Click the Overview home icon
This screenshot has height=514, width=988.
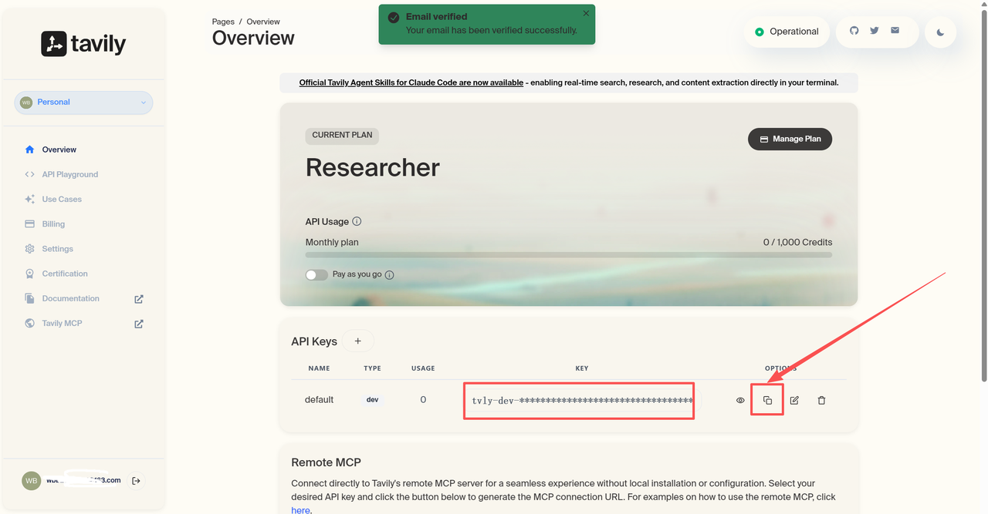tap(29, 149)
